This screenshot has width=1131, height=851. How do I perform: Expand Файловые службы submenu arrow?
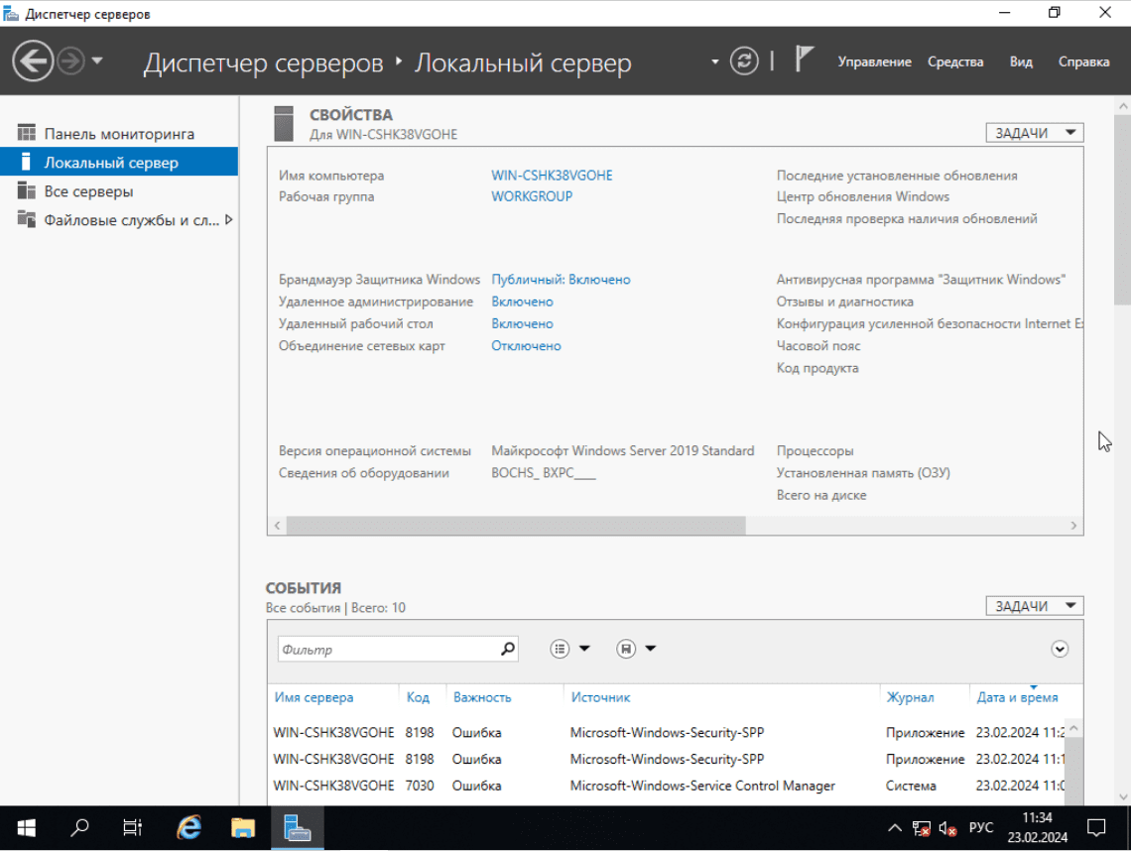[x=228, y=219]
